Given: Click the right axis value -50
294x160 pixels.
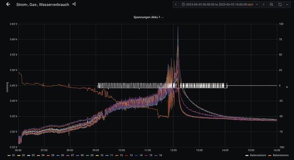Looking at the screenshot, I should point(281,116).
